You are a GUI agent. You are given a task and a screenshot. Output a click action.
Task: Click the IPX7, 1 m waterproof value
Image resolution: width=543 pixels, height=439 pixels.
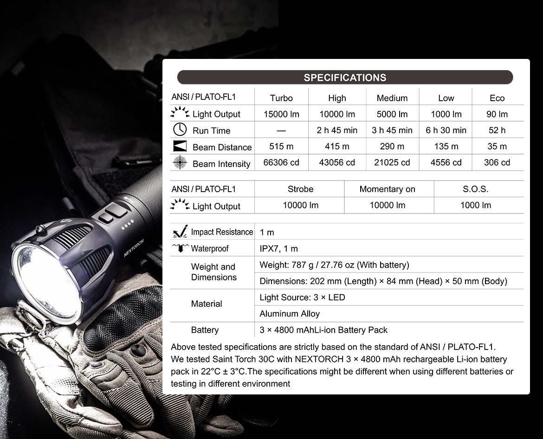click(x=279, y=249)
